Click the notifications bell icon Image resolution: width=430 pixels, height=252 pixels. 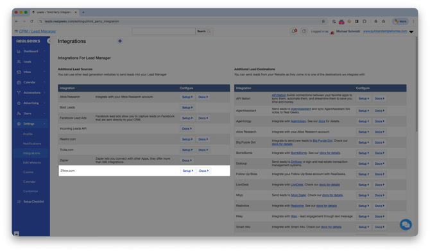(294, 31)
